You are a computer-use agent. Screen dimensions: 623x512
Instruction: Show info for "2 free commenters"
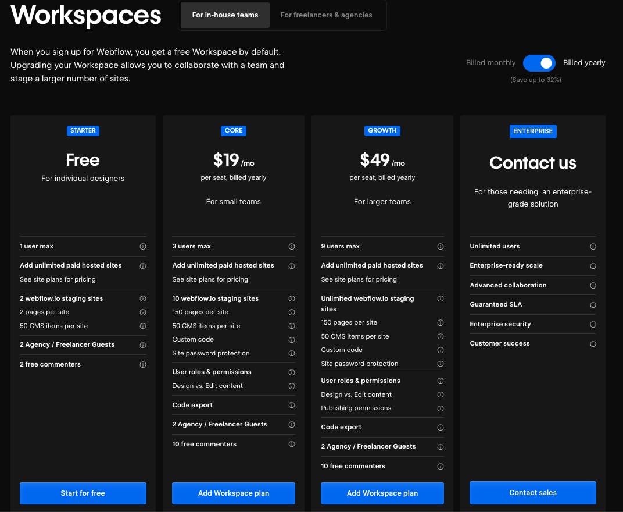click(143, 365)
